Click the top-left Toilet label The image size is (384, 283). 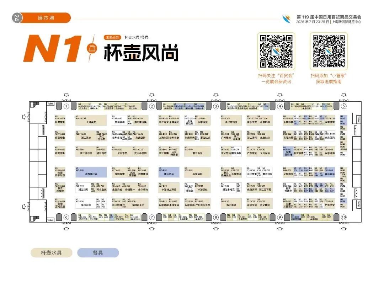(x=50, y=104)
